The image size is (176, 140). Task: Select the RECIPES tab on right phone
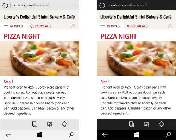pyautogui.click(x=113, y=26)
